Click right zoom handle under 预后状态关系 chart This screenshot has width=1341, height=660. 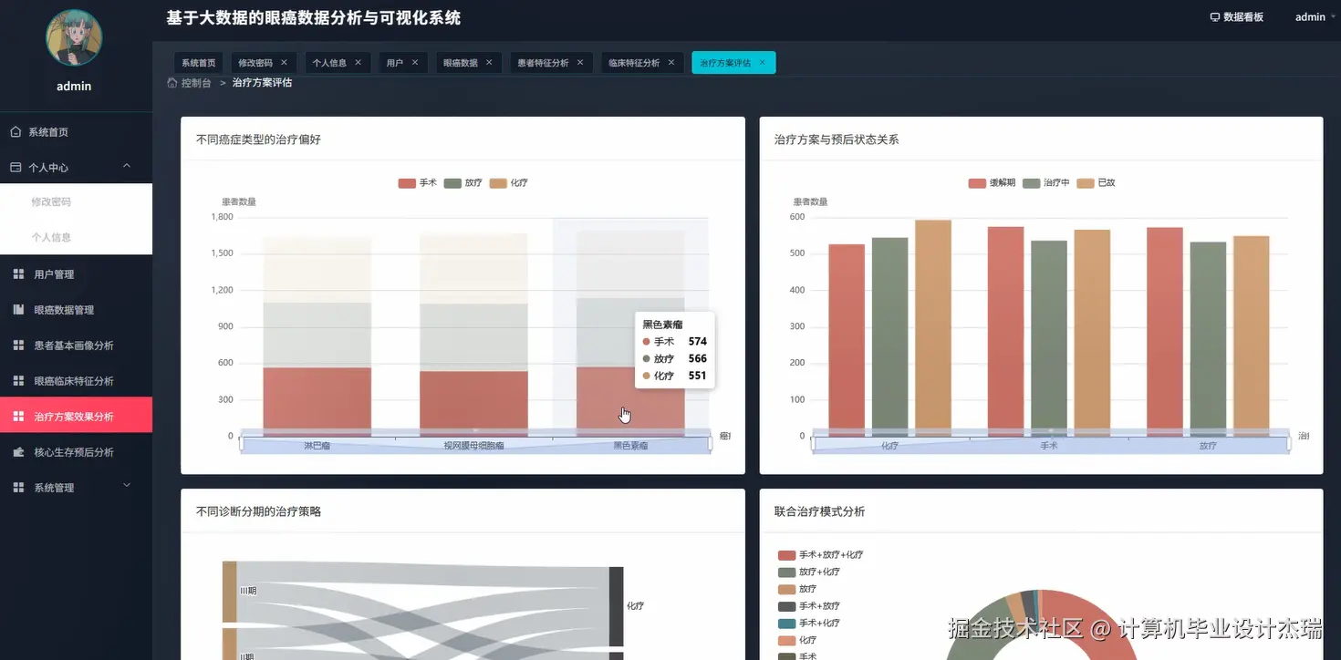(x=1288, y=444)
